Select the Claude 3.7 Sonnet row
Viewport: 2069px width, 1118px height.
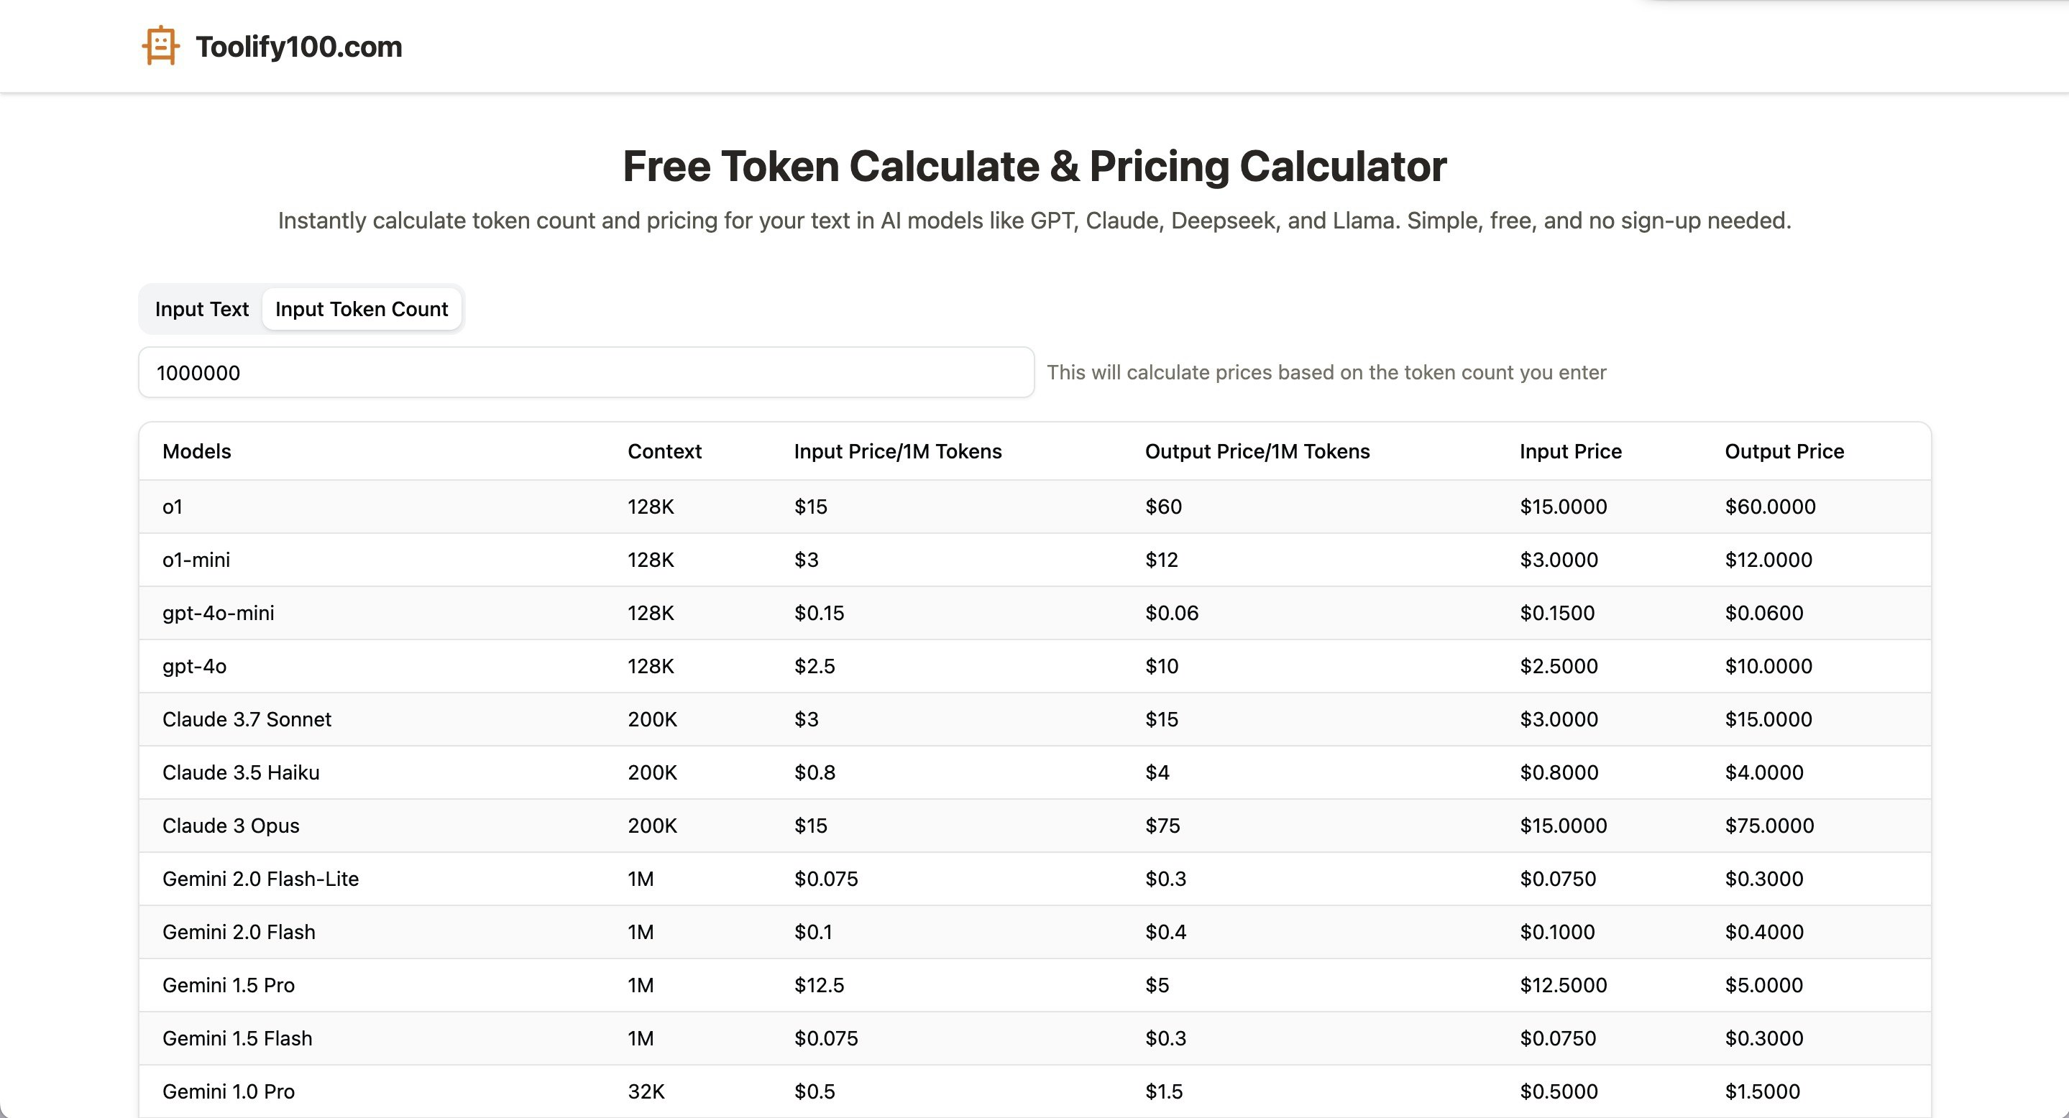(x=247, y=719)
